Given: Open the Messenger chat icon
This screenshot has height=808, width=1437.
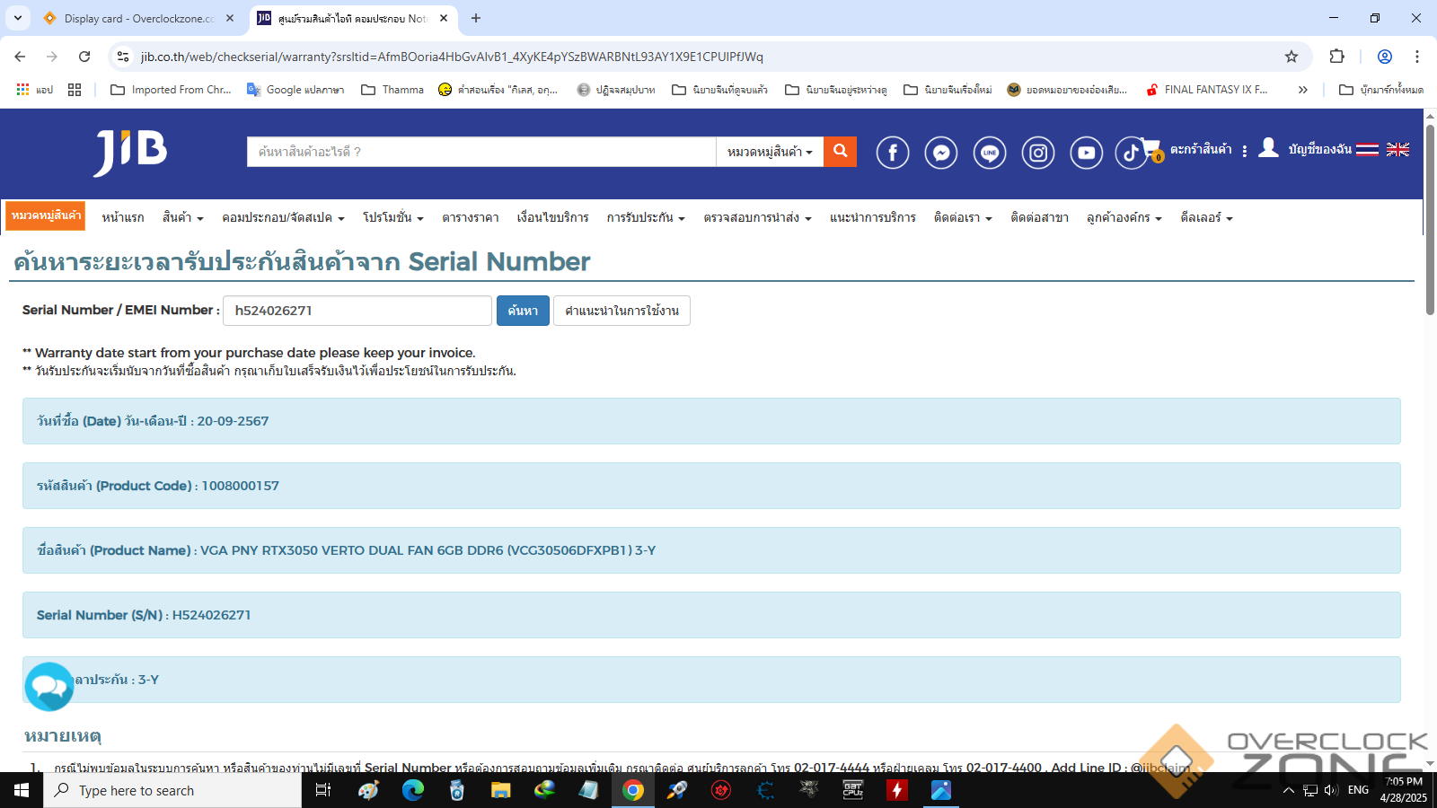Looking at the screenshot, I should (941, 153).
